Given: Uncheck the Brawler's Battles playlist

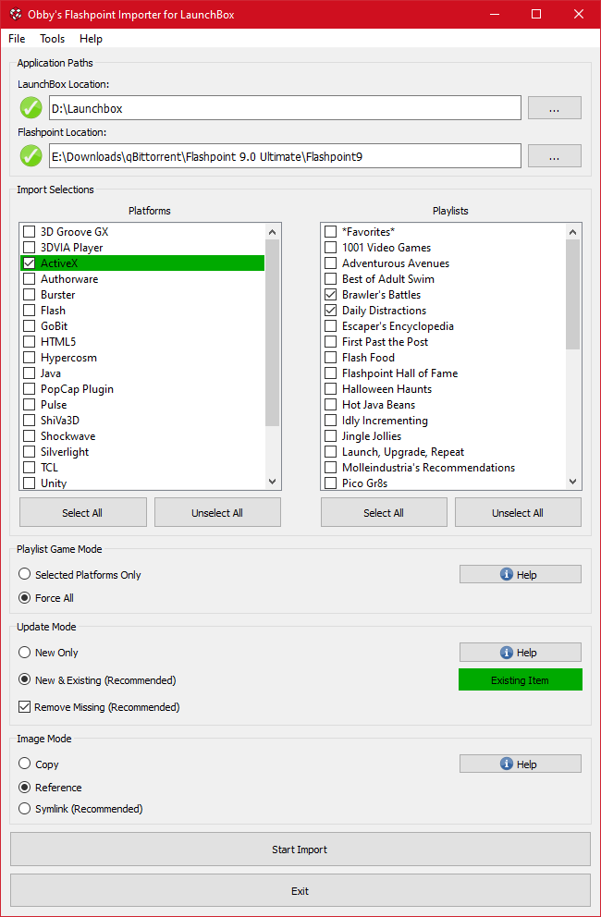Looking at the screenshot, I should pyautogui.click(x=331, y=295).
